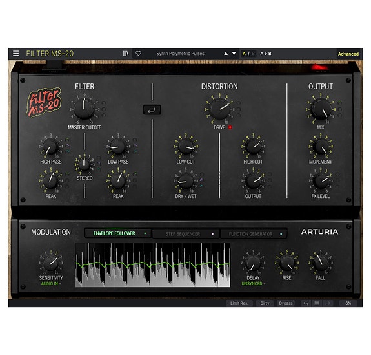Favorite the preset with heart icon
The image size is (371, 355).
click(139, 54)
